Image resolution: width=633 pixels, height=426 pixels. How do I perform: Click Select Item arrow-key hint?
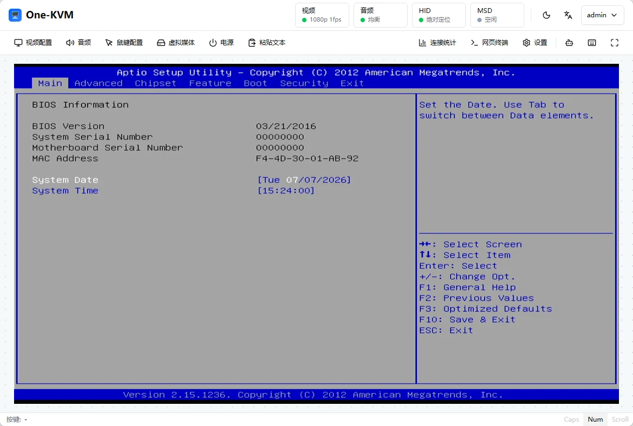click(465, 255)
